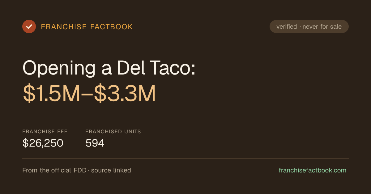
Task: Click the never for sale text
Action: [322, 26]
